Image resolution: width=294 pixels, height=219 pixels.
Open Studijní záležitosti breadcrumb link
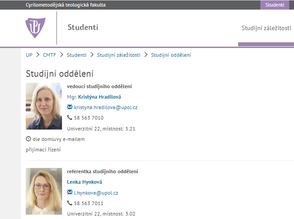click(119, 55)
